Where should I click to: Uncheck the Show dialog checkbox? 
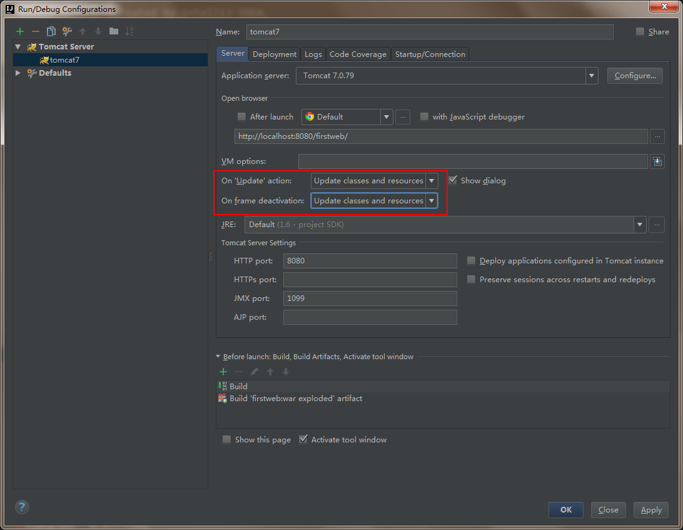(453, 180)
